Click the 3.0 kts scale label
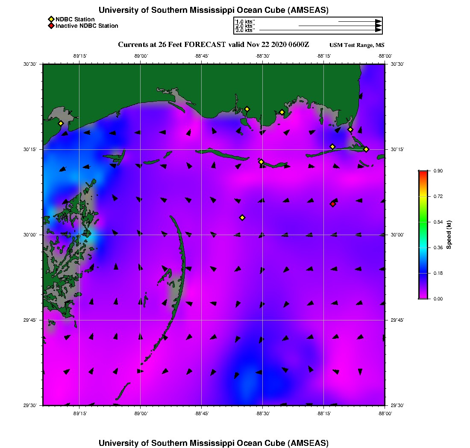The width and height of the screenshot is (470, 448). pyautogui.click(x=245, y=30)
